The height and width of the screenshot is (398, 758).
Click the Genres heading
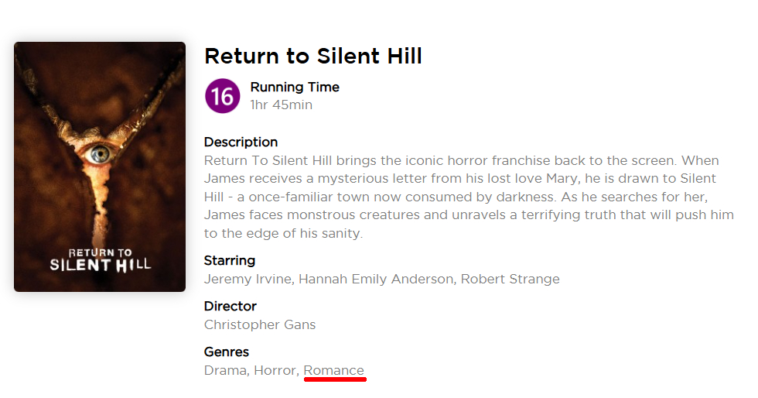[227, 352]
